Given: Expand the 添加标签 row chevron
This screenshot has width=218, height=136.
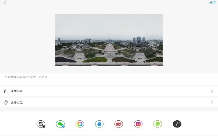Looking at the screenshot, I should 212,91.
